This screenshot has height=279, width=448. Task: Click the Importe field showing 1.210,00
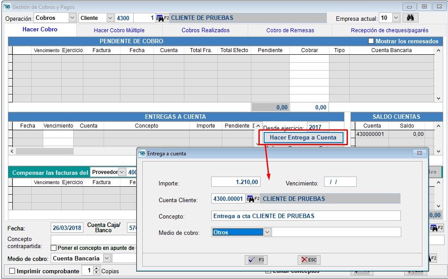pyautogui.click(x=236, y=182)
